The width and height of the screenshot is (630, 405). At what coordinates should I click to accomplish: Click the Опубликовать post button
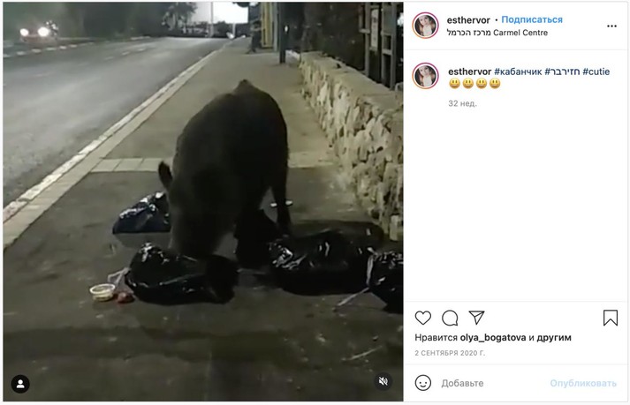(x=583, y=383)
